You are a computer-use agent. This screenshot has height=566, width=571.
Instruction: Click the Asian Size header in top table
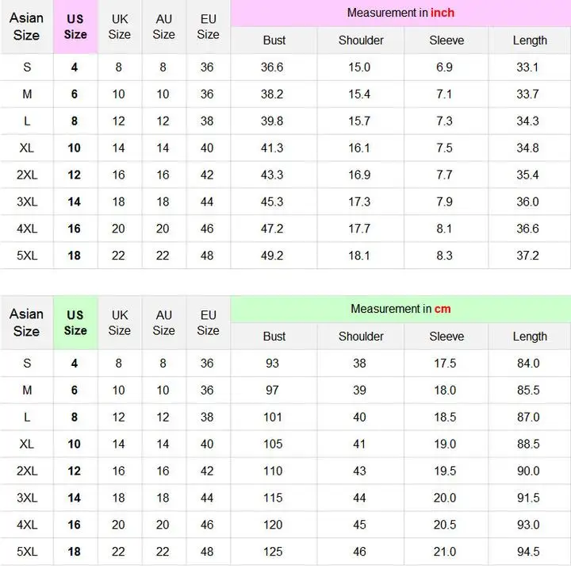tap(27, 27)
